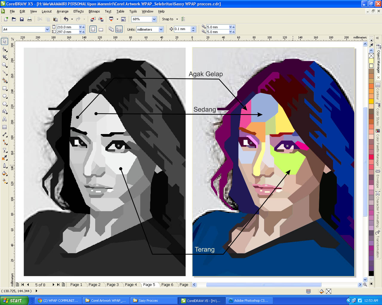Set page to Landscape orientation
Viewport: 382px width, 305px height.
click(101, 29)
